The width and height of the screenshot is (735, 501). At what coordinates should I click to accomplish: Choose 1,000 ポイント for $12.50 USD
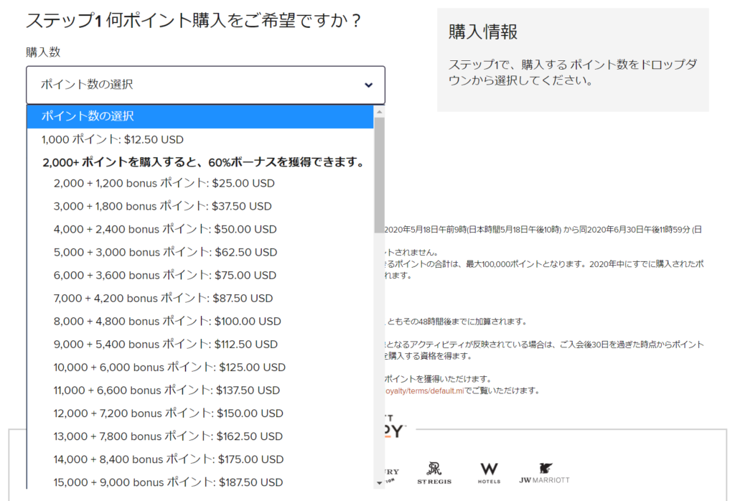tap(113, 139)
